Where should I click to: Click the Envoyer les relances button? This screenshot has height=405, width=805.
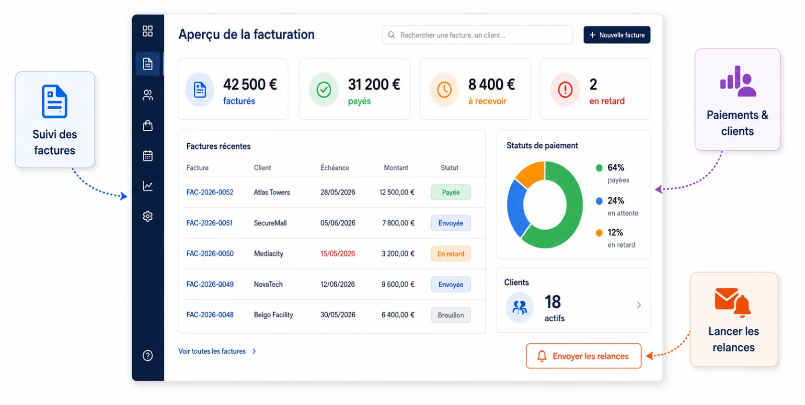click(584, 356)
